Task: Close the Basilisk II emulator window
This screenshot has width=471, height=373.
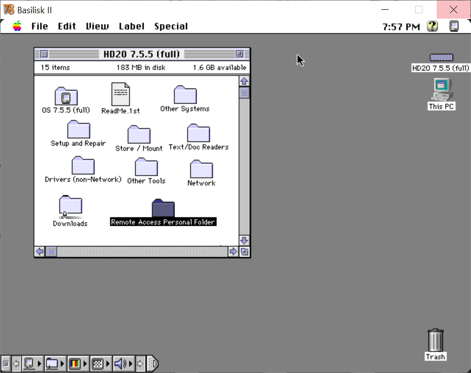Action: pos(453,10)
